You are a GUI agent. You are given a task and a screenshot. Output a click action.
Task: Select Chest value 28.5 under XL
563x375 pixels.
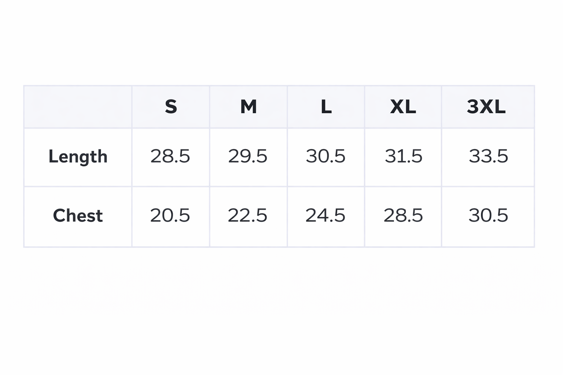pyautogui.click(x=403, y=215)
